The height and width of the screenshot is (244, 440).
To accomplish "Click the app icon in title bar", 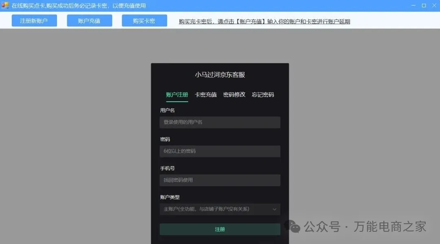I will tap(5, 6).
